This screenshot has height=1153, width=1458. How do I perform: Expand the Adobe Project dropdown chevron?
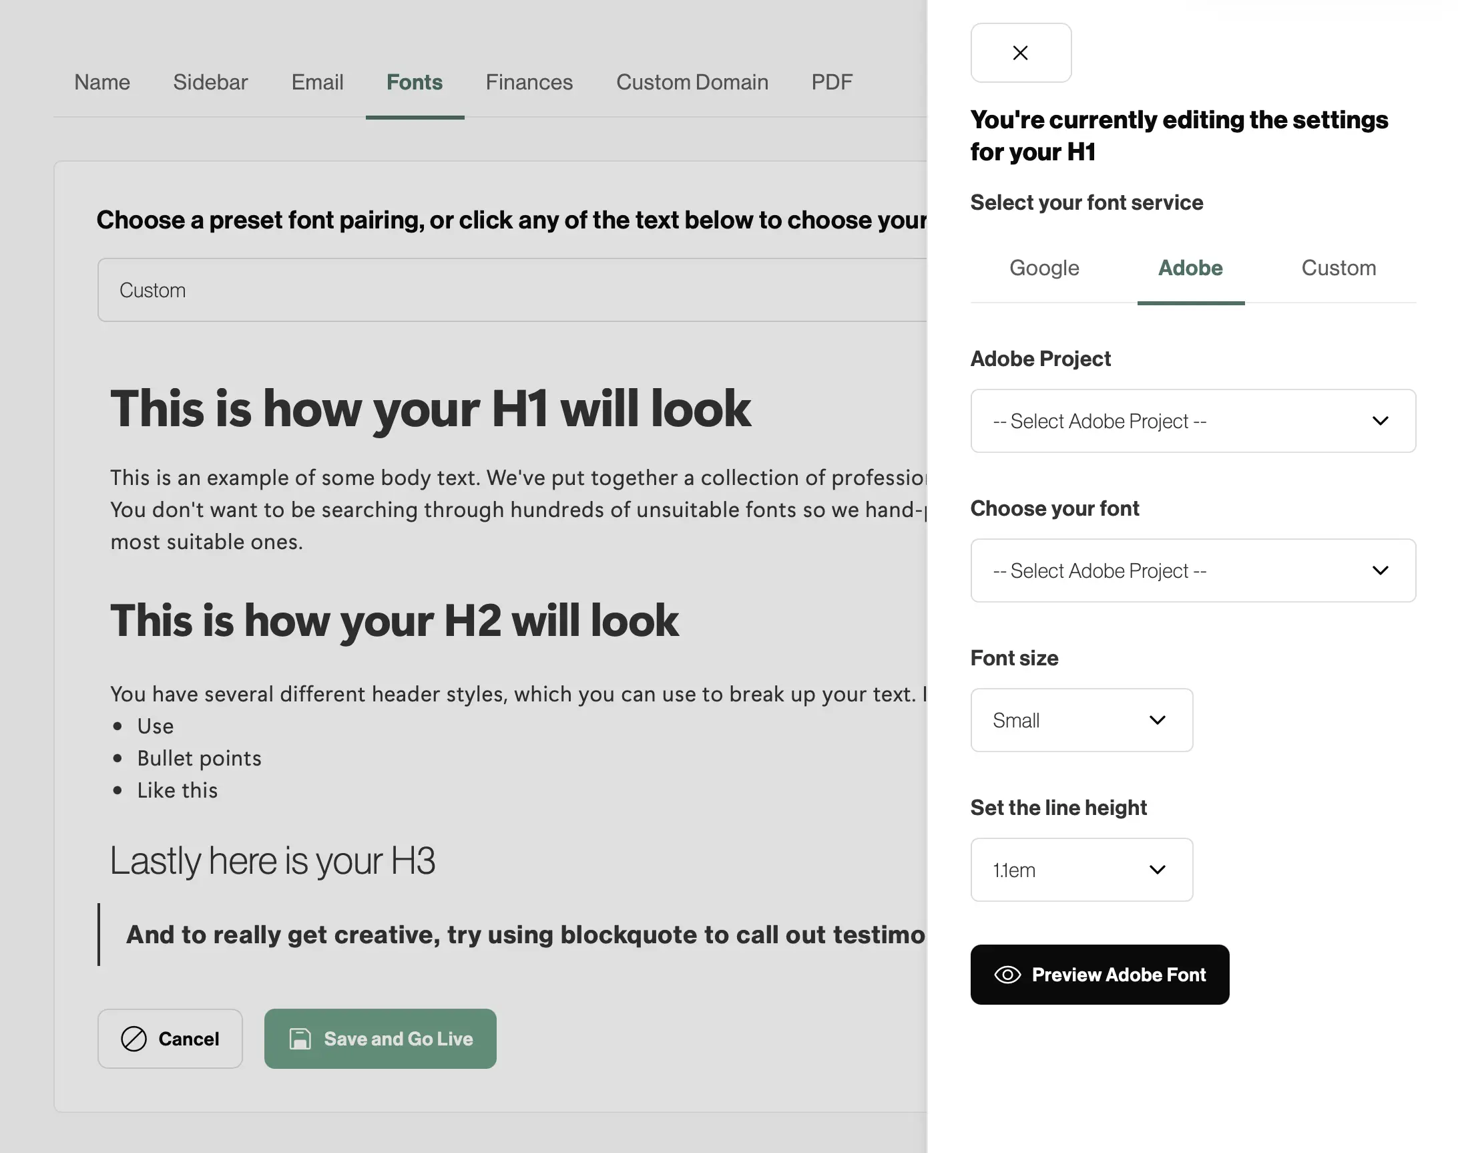pyautogui.click(x=1381, y=421)
